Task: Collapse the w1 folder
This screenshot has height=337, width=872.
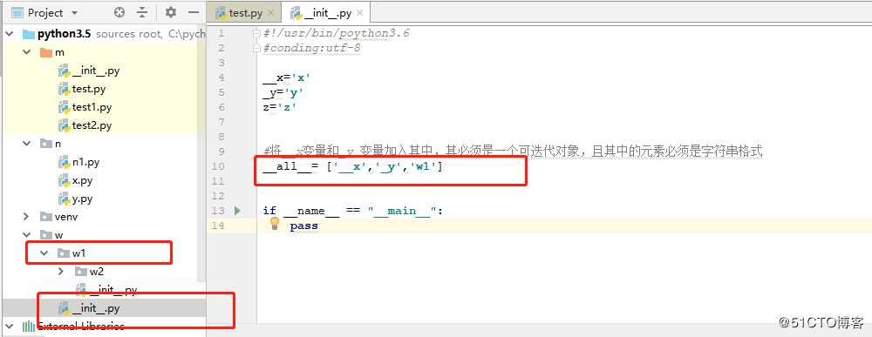Action: click(x=44, y=253)
